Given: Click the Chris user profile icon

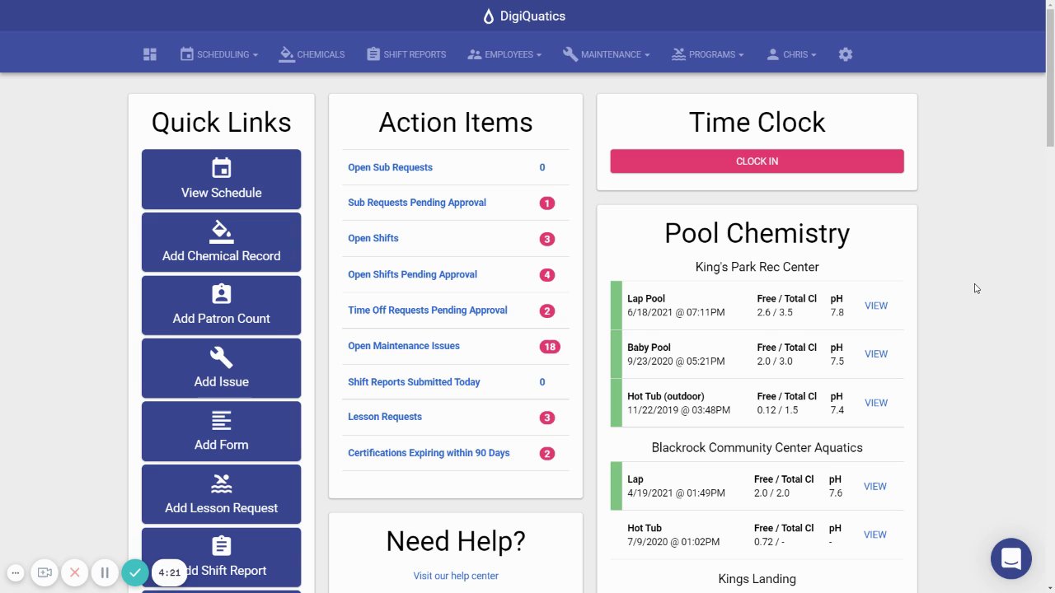Looking at the screenshot, I should 772,54.
